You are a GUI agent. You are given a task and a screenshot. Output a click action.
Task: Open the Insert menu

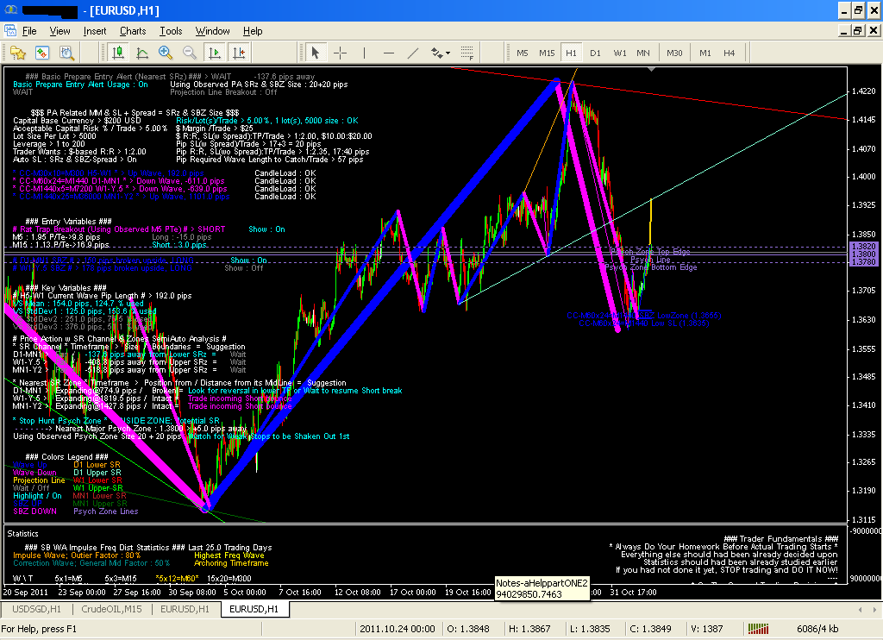point(95,31)
